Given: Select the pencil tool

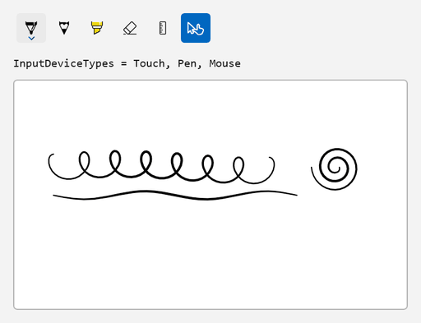Looking at the screenshot, I should 64,28.
